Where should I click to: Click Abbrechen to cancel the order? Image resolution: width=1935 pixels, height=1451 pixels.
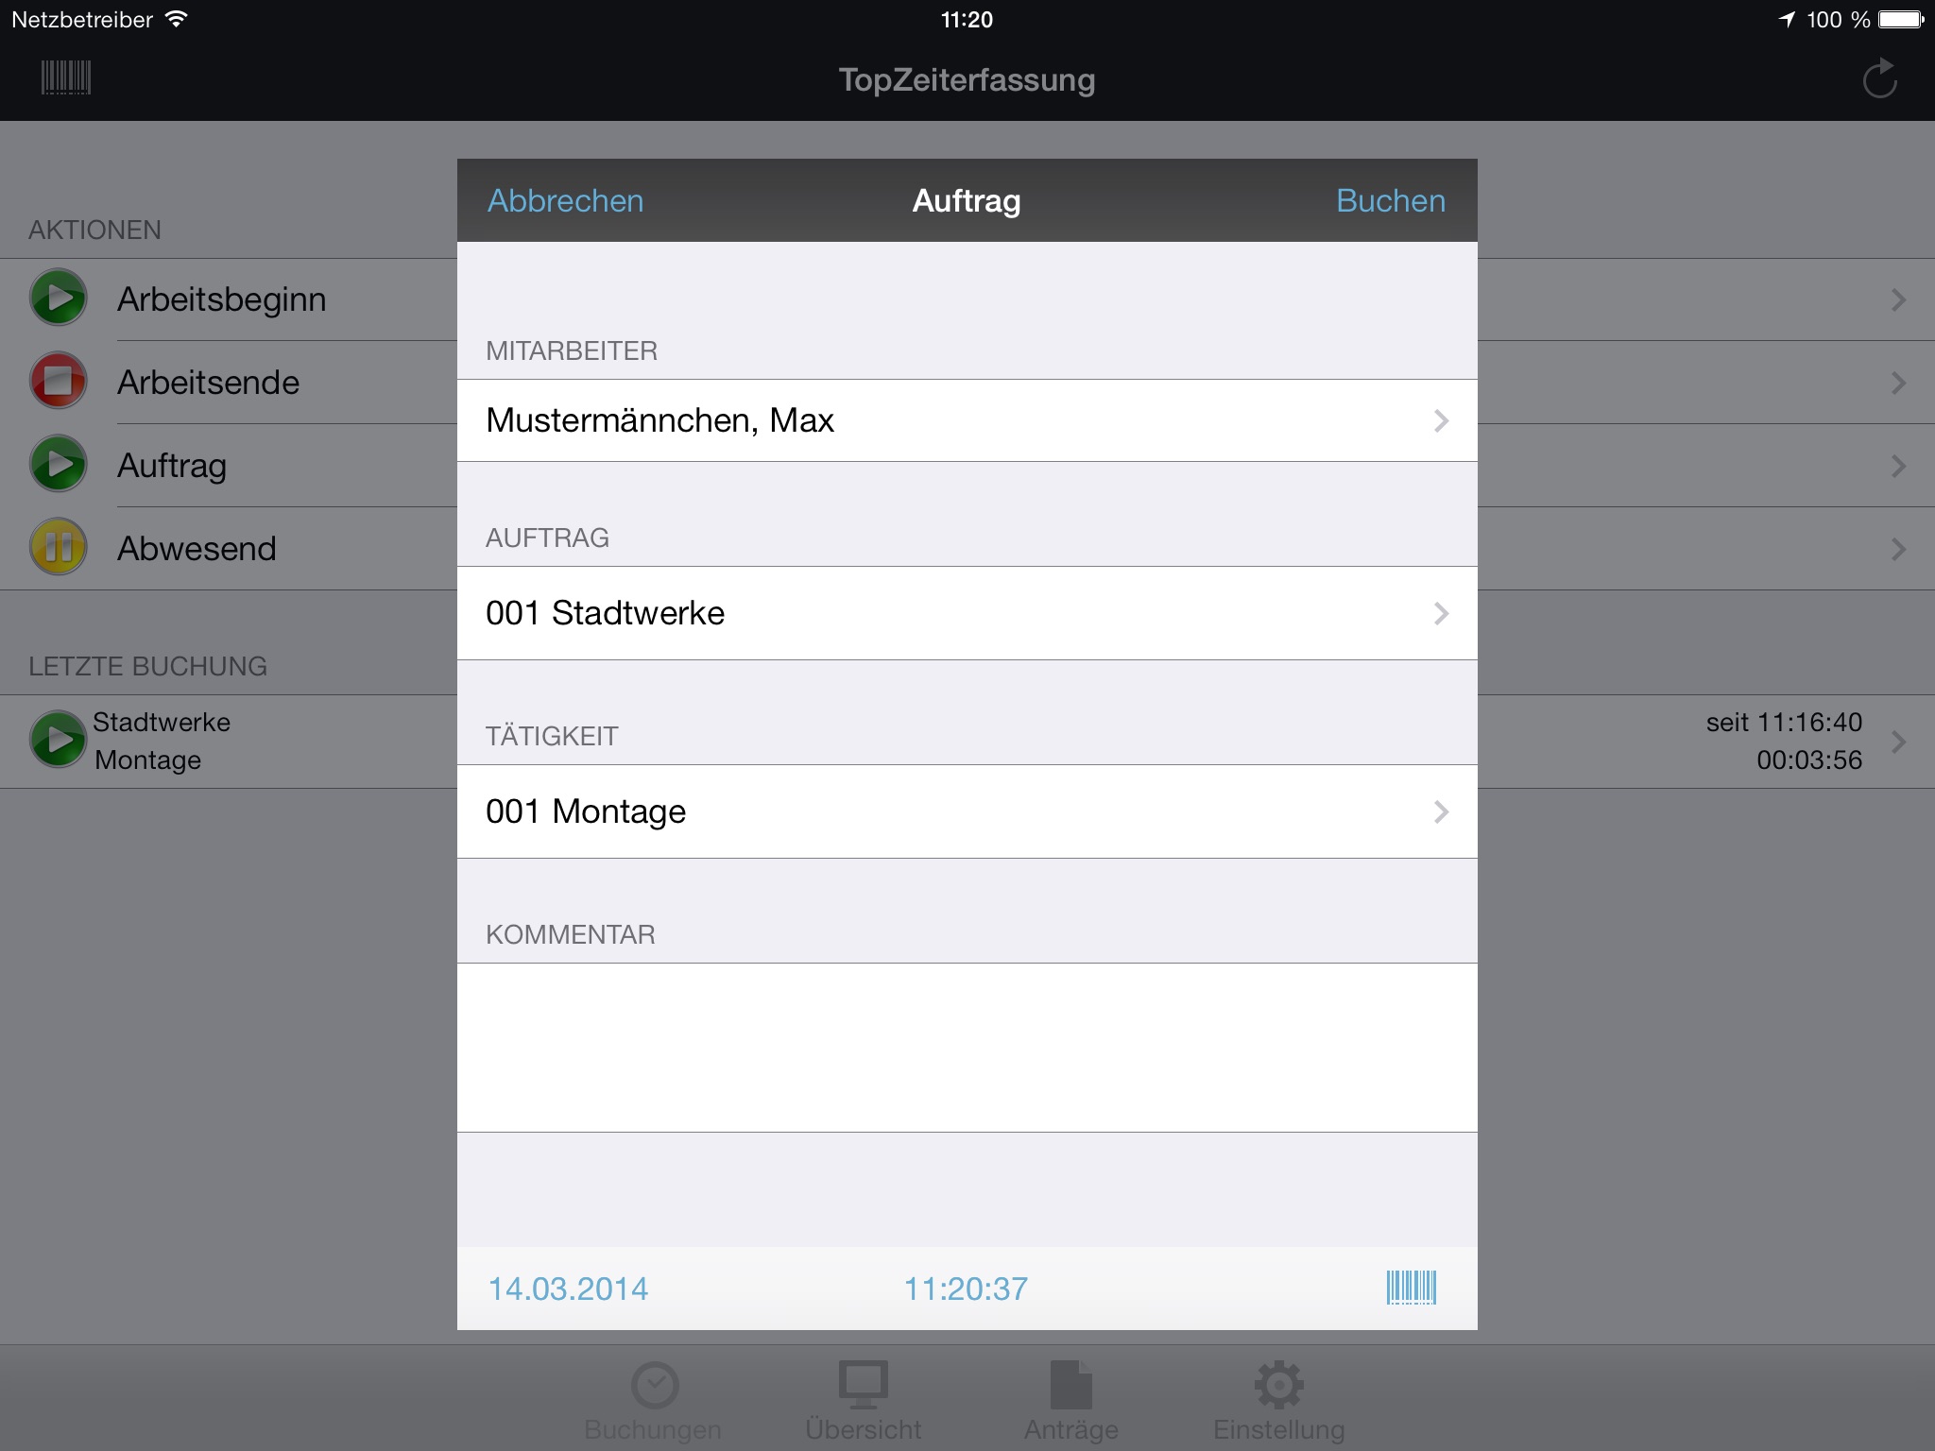pyautogui.click(x=564, y=199)
